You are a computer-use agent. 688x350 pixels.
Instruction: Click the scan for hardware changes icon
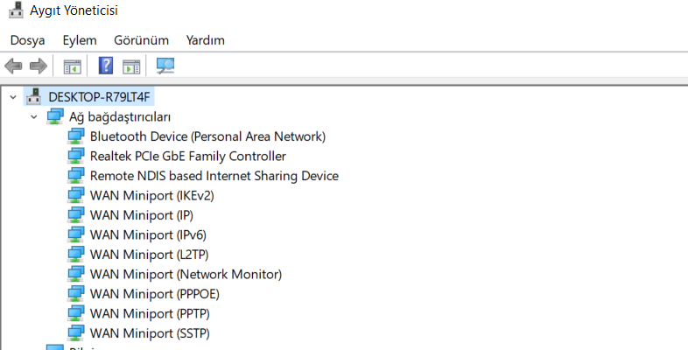click(x=165, y=66)
